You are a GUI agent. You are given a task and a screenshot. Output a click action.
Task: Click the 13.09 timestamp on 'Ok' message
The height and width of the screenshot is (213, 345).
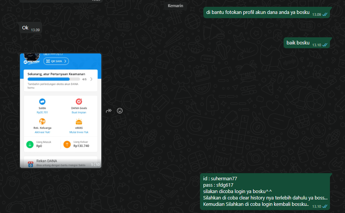[35, 30]
